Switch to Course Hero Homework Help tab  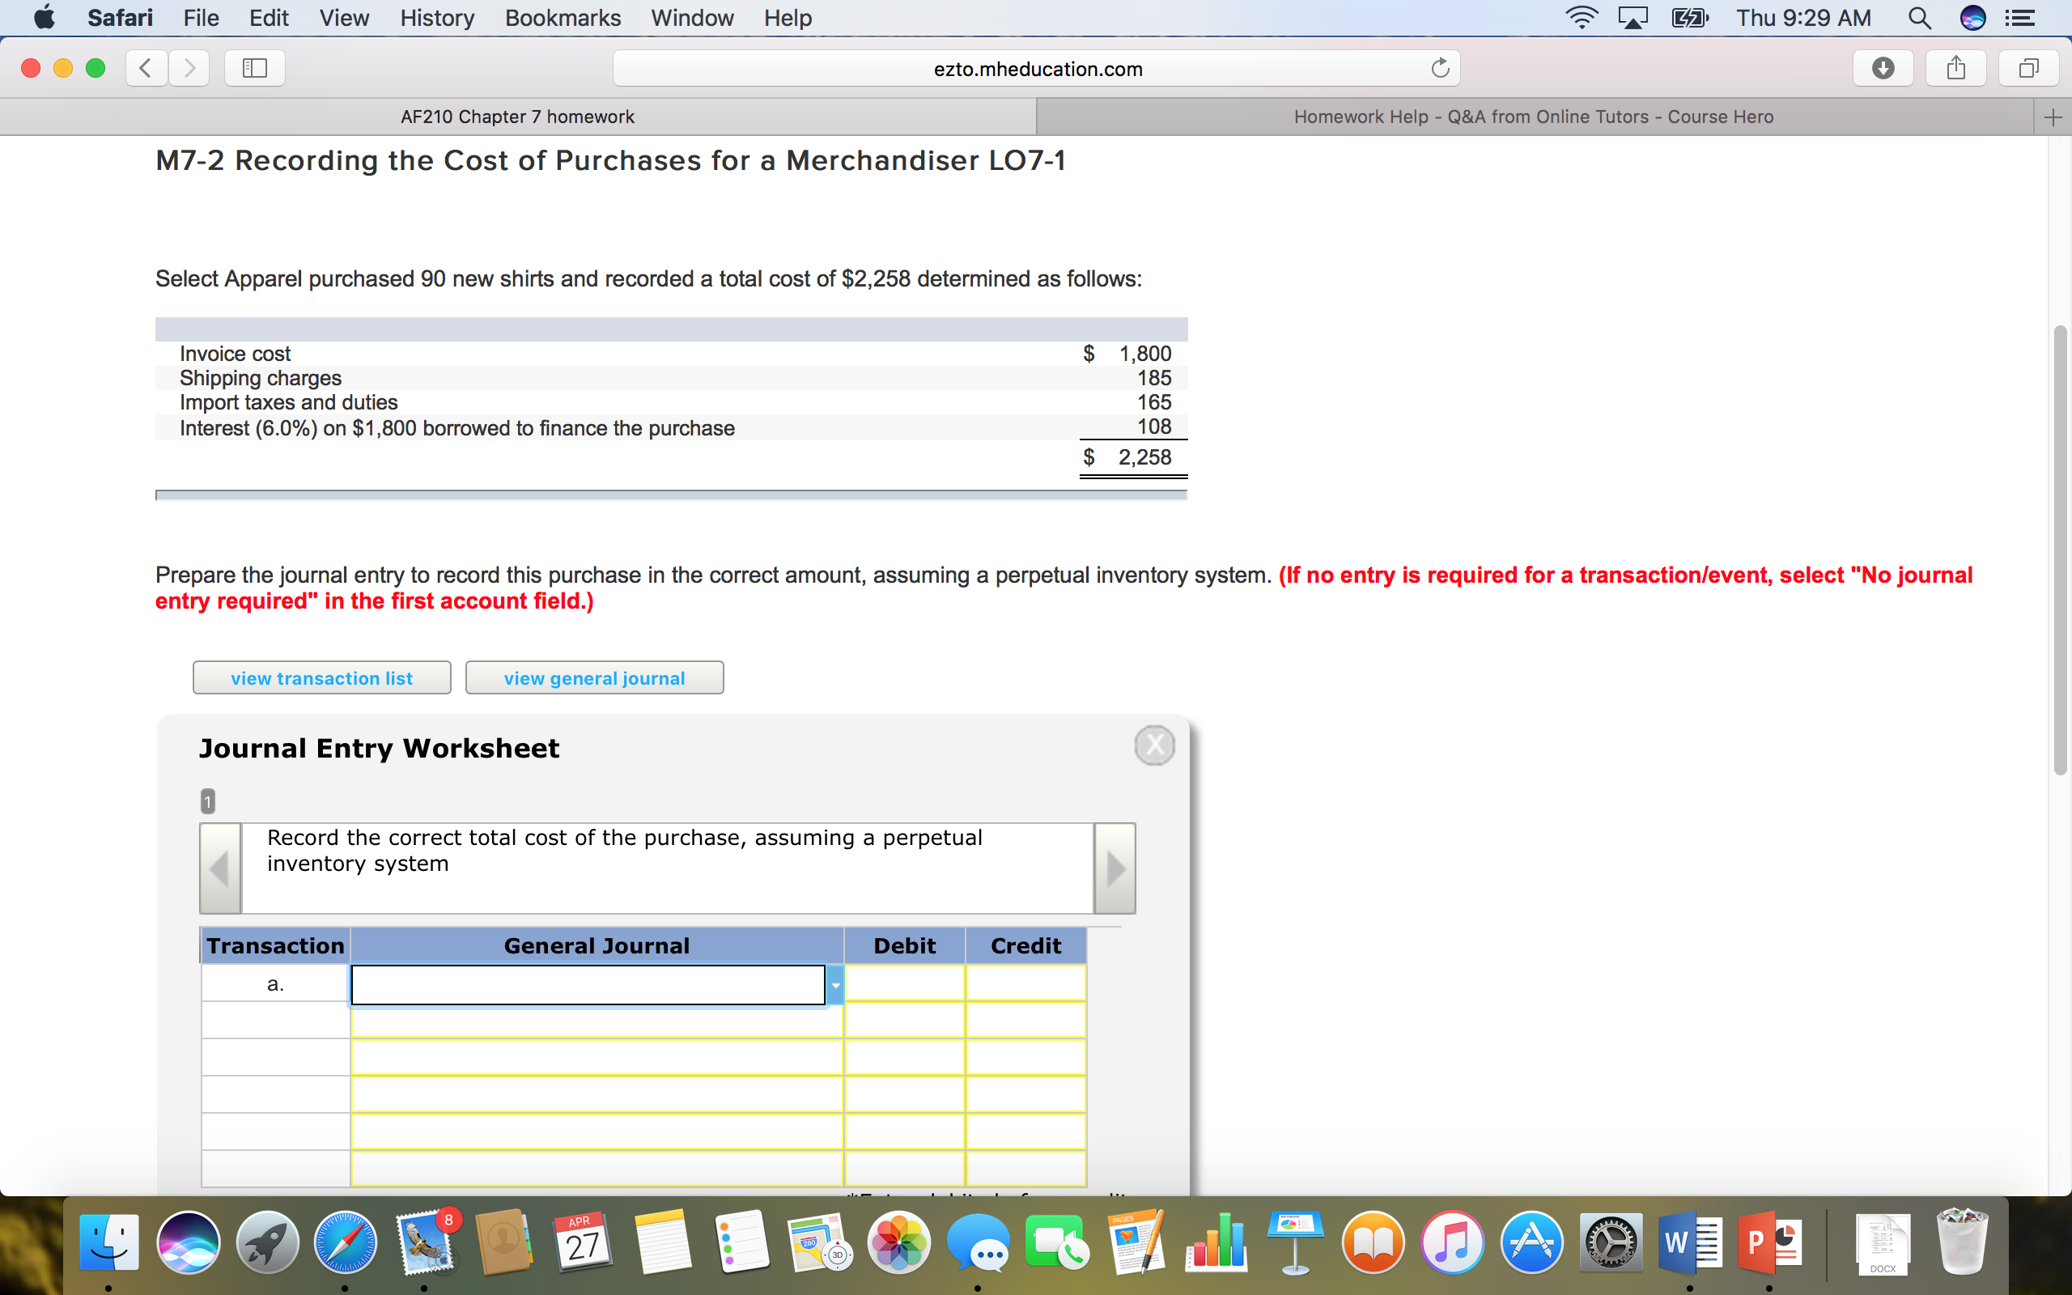tap(1533, 117)
